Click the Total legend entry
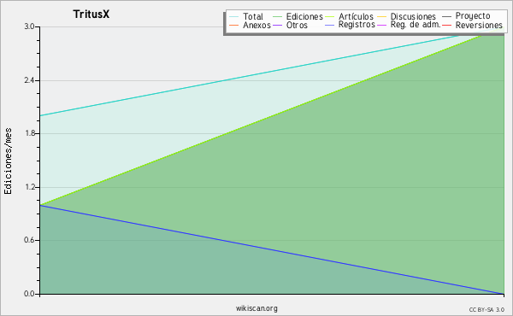The image size is (513, 316). 246,16
